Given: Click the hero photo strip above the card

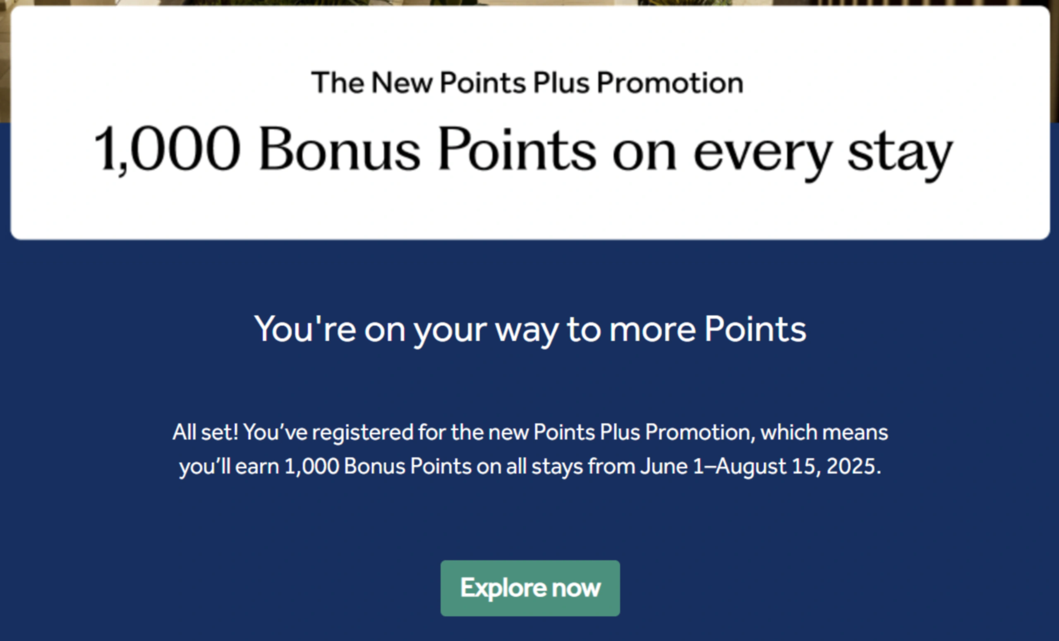Looking at the screenshot, I should [x=529, y=2].
